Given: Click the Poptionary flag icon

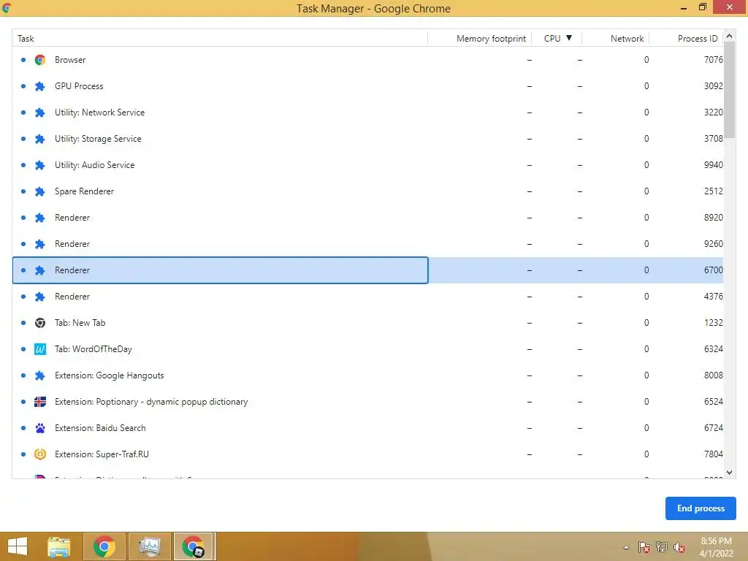Looking at the screenshot, I should tap(40, 402).
